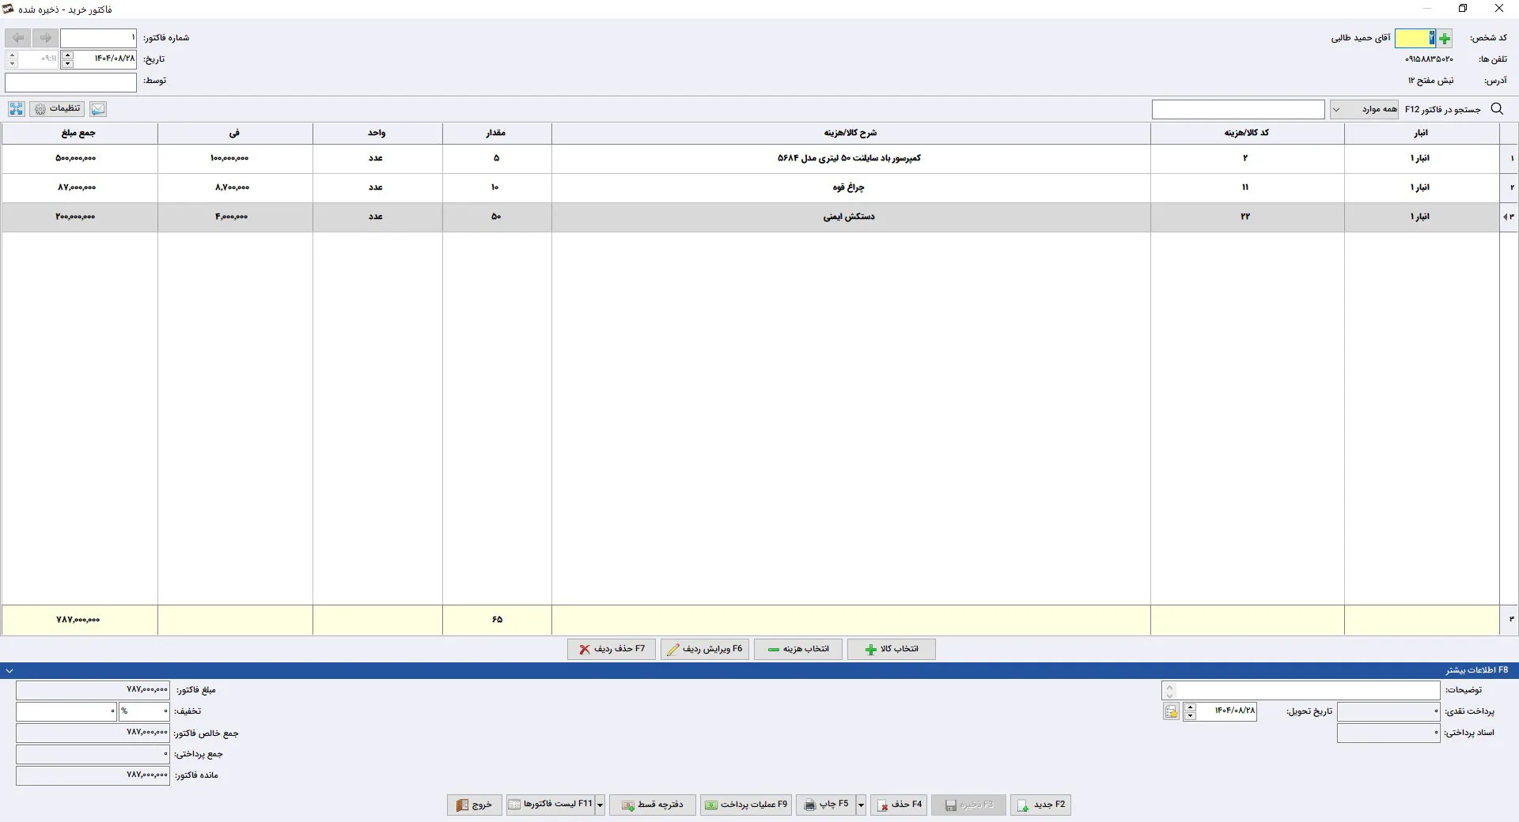Image resolution: width=1519 pixels, height=822 pixels.
Task: Click the شماره فاکتور invoice number field
Action: pyautogui.click(x=99, y=38)
